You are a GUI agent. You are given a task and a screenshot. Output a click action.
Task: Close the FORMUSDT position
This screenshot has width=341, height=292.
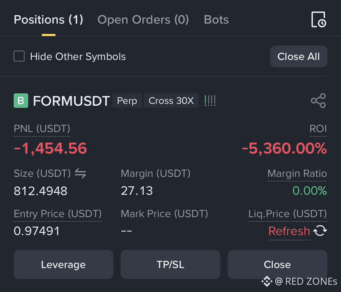coord(277,264)
